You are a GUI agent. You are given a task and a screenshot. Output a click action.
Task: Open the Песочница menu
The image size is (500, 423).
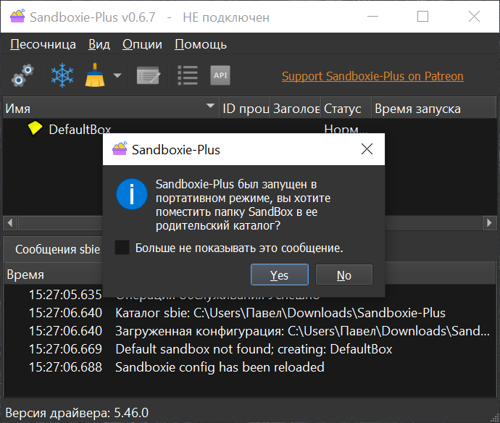43,44
